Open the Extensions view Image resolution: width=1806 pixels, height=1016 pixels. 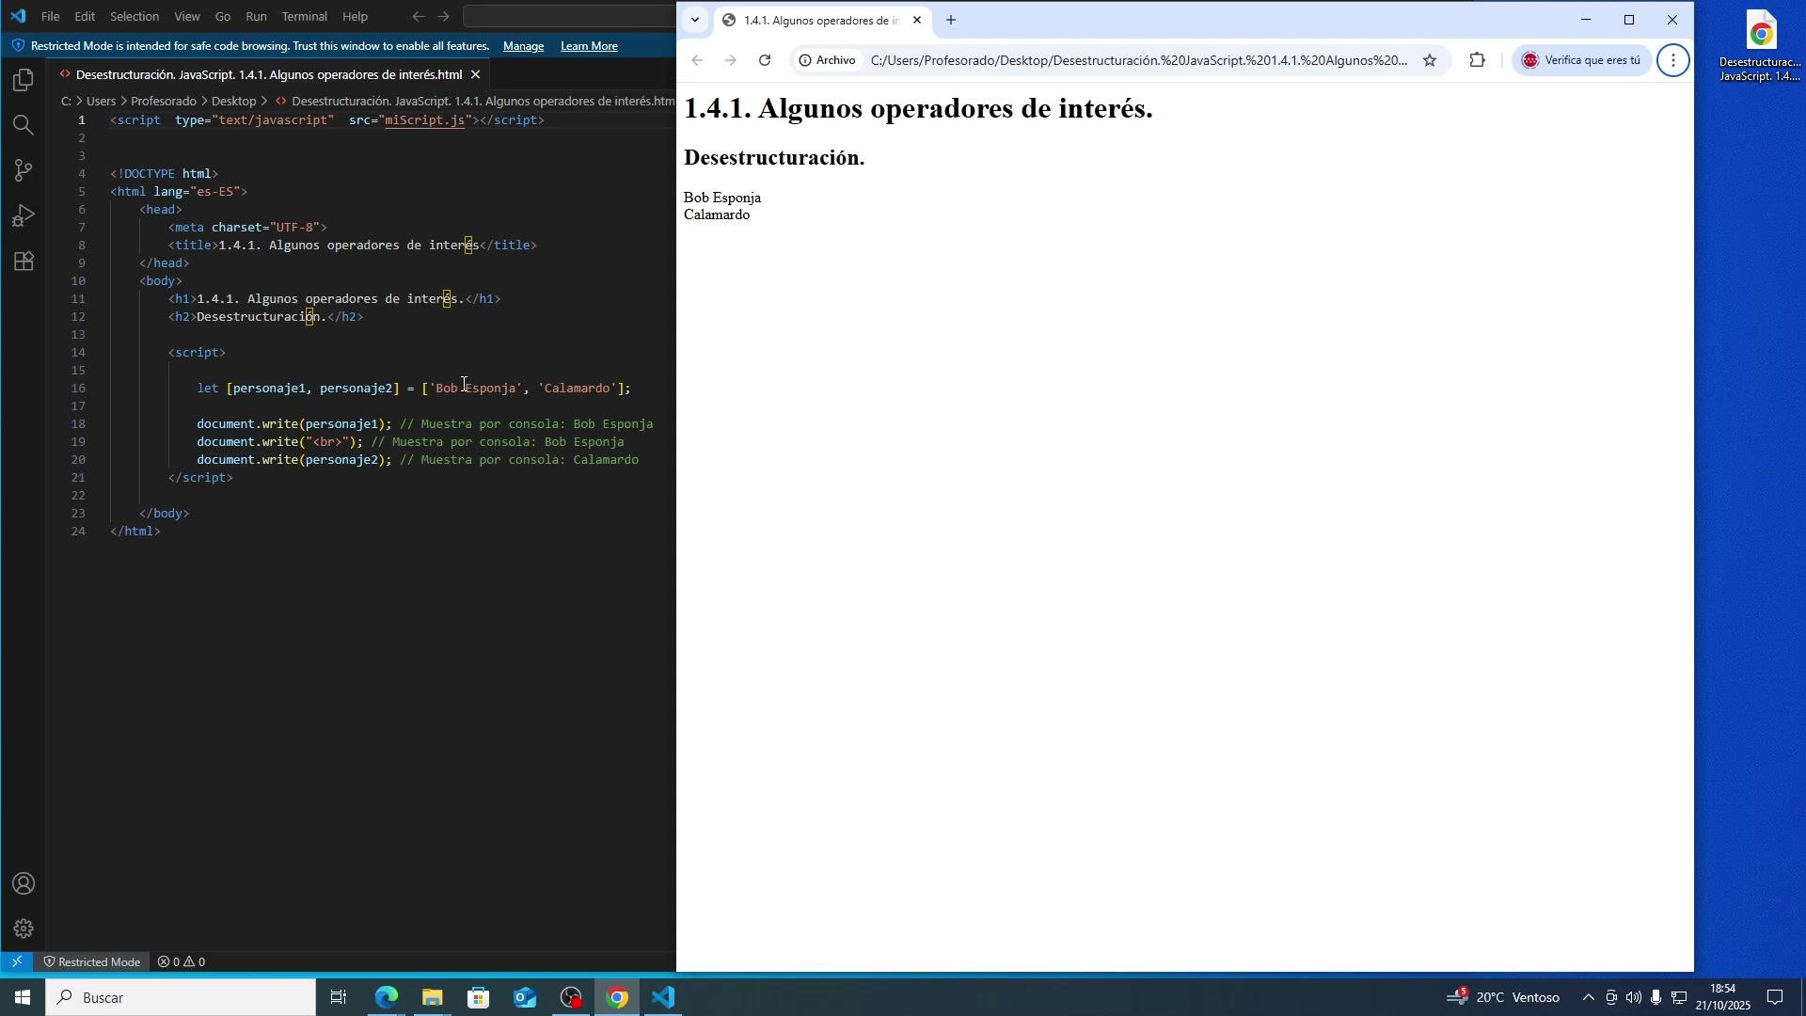[24, 261]
